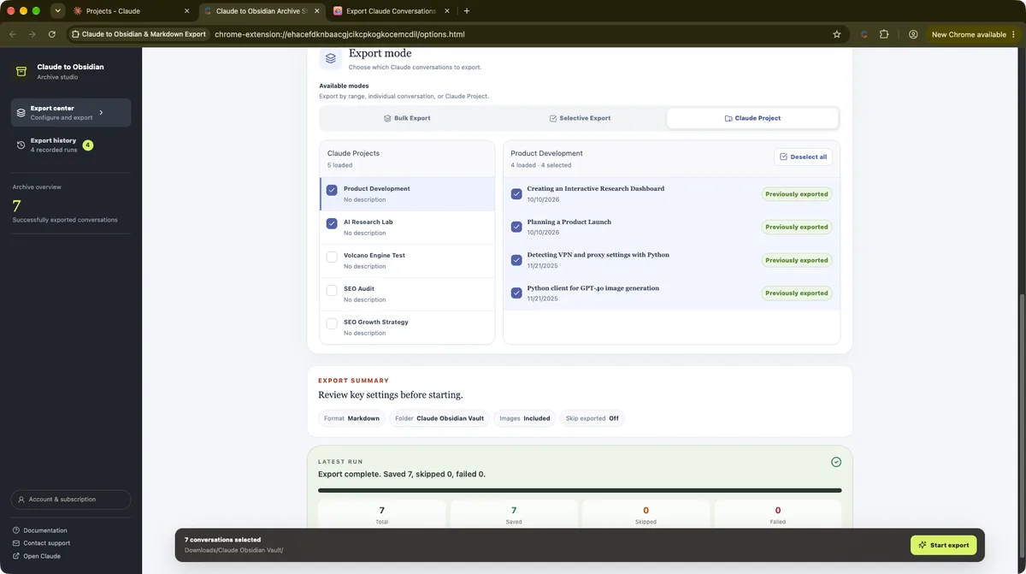Viewport: 1026px width, 574px height.
Task: Click the Claude to Obsidian archive logo icon
Action: click(21, 72)
